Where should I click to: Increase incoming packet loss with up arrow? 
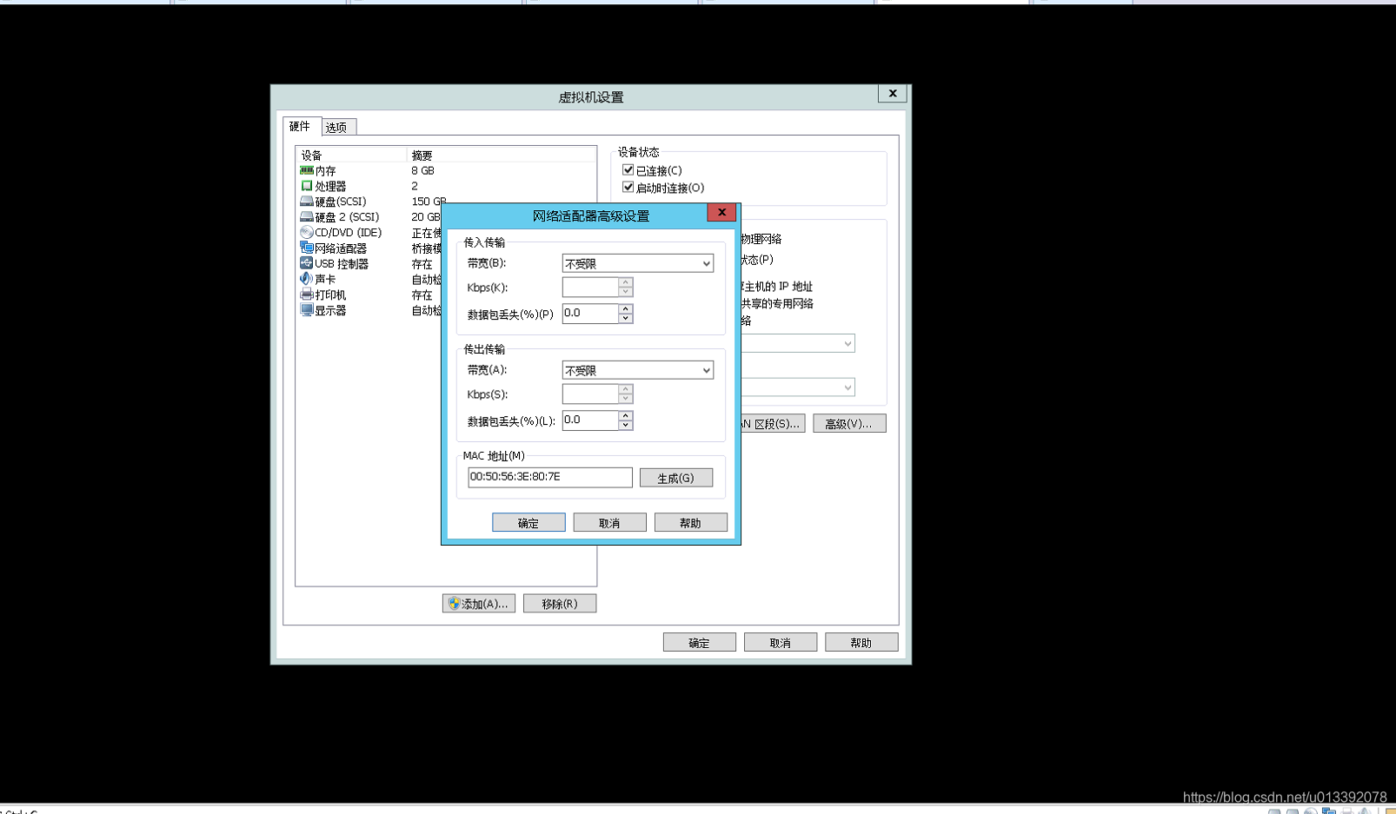tap(626, 308)
